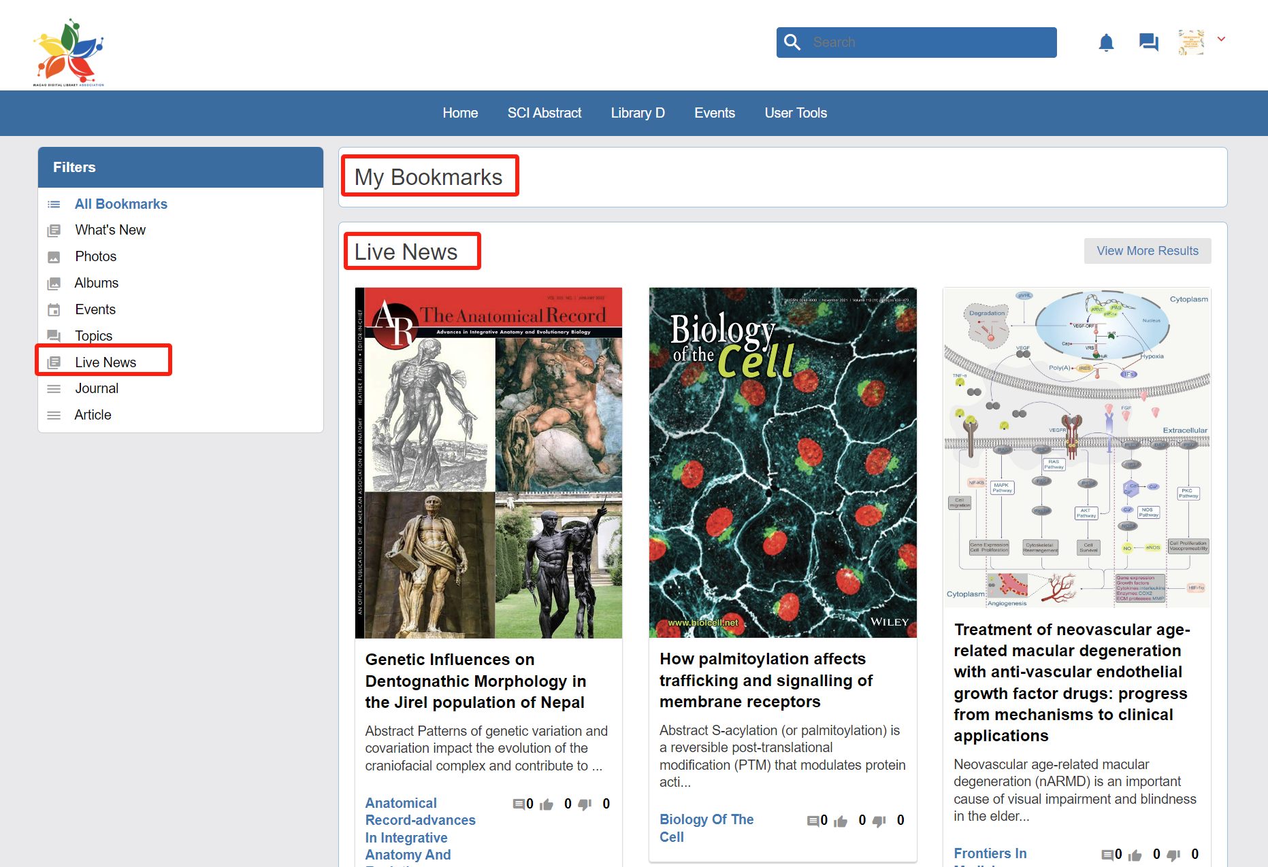Go to the Library D menu
This screenshot has height=867, width=1268.
[637, 113]
